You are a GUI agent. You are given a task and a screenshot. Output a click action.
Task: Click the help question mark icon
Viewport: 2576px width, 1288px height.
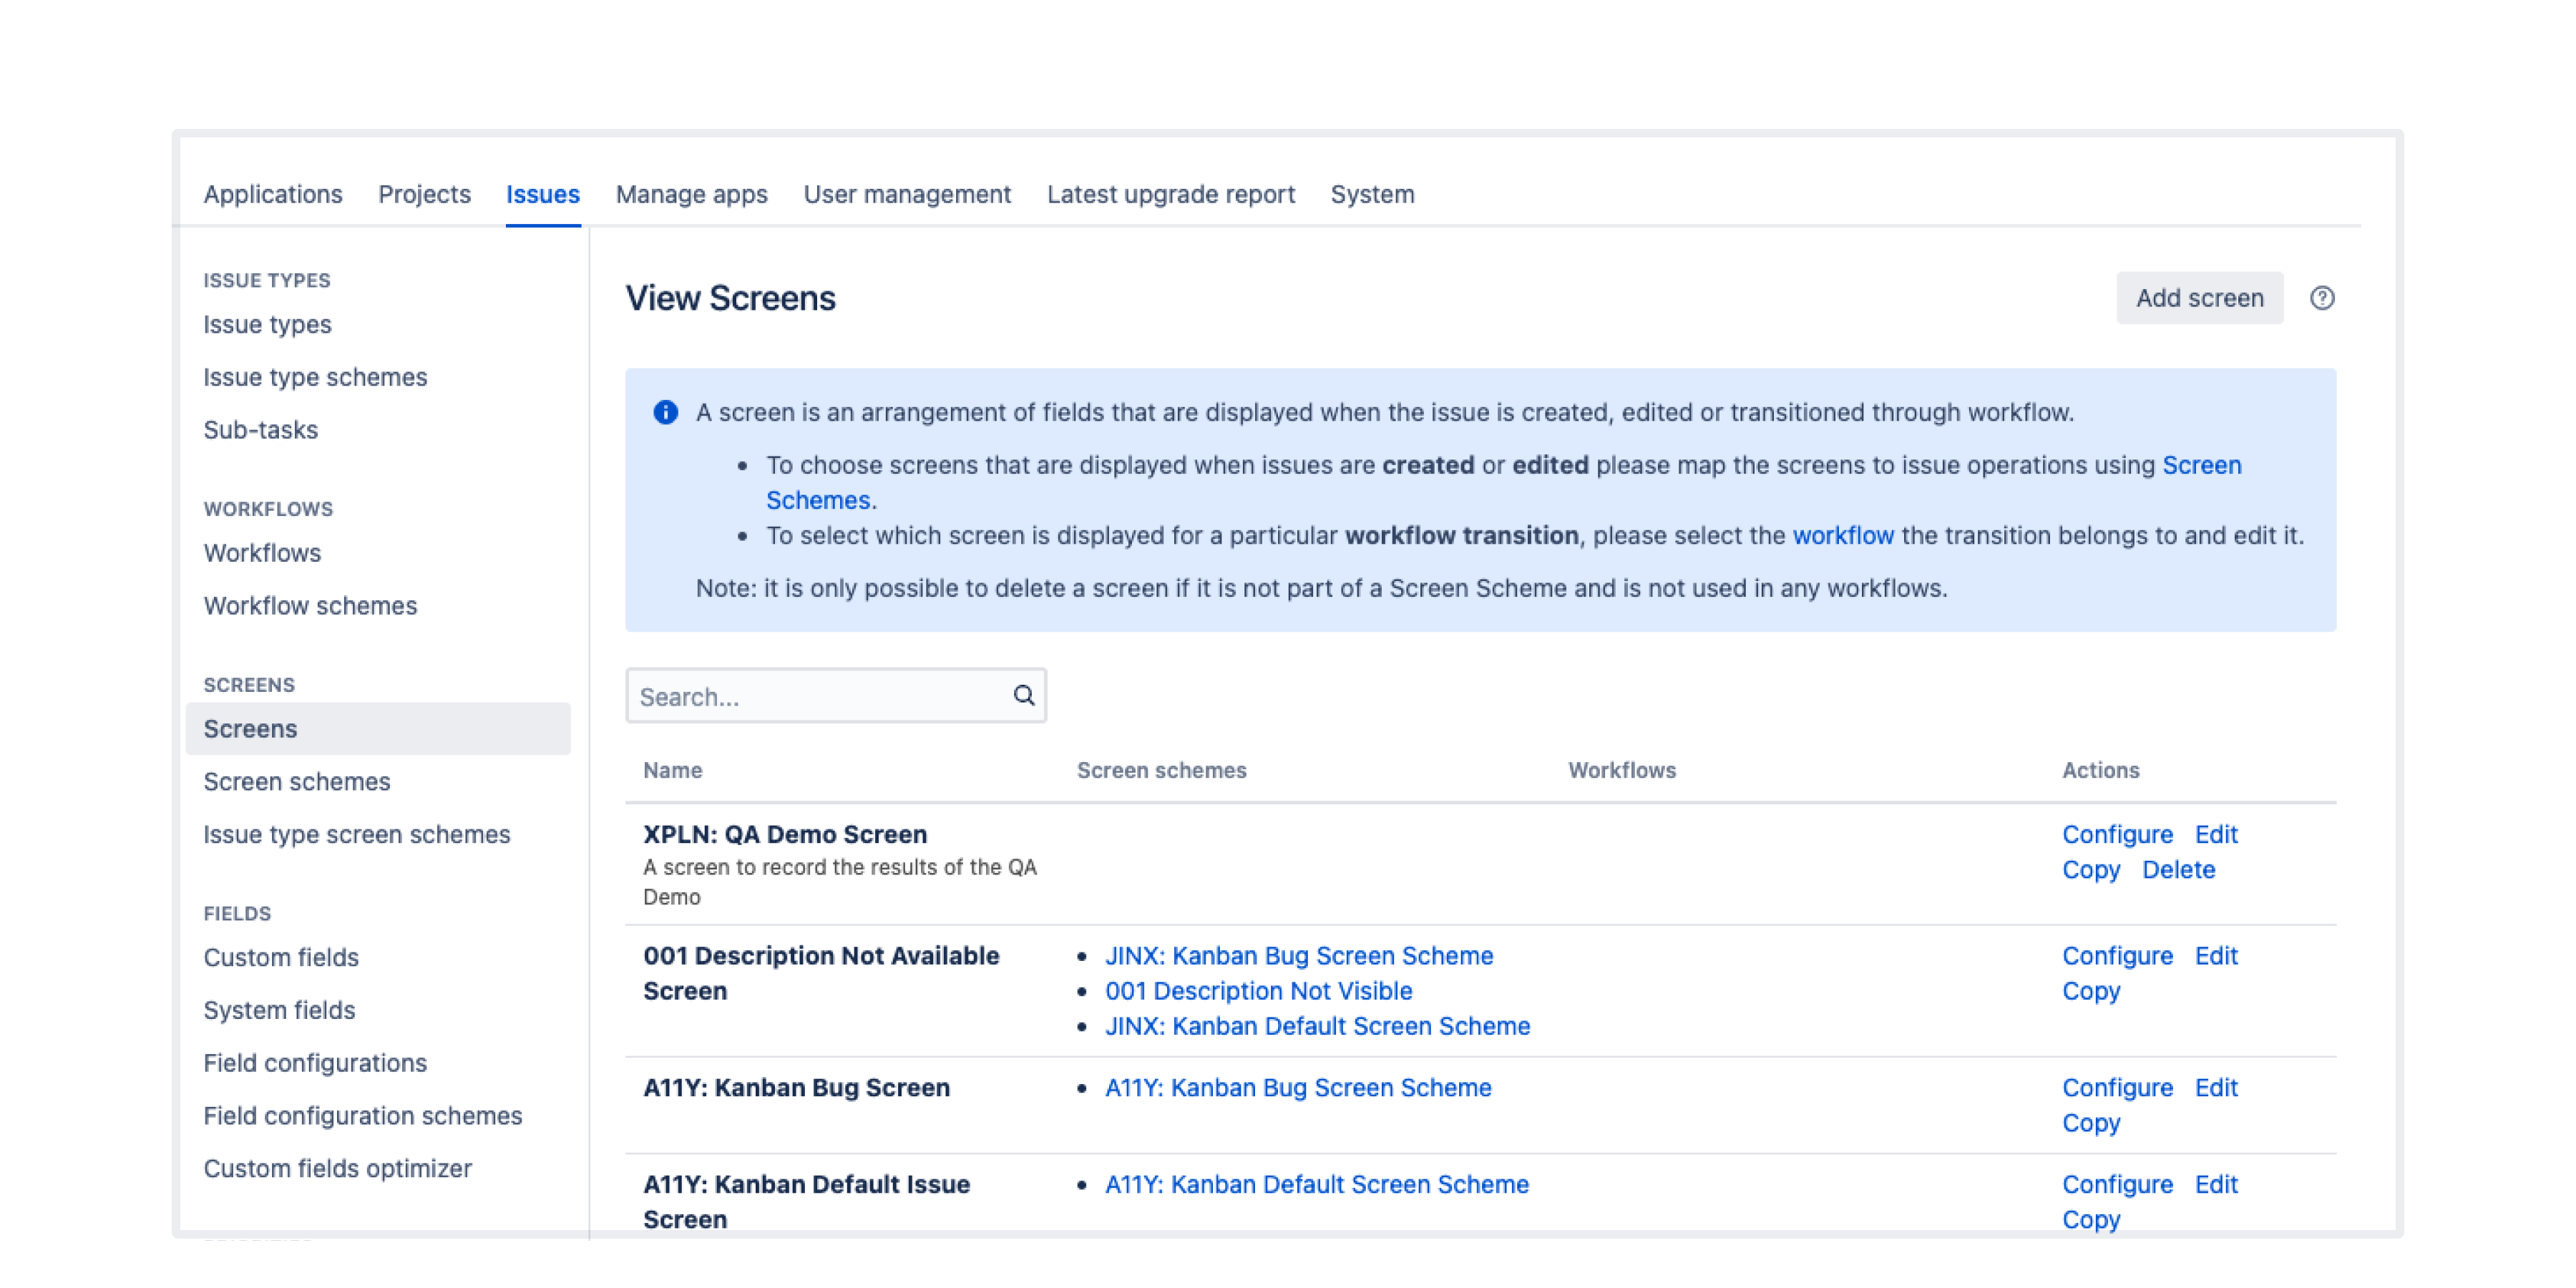(2321, 298)
